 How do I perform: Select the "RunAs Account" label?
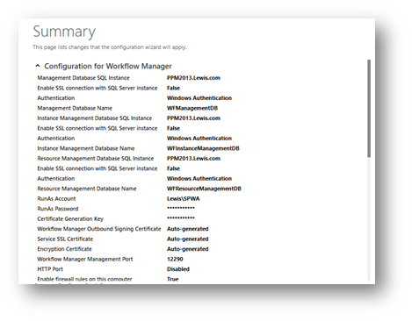click(x=56, y=199)
